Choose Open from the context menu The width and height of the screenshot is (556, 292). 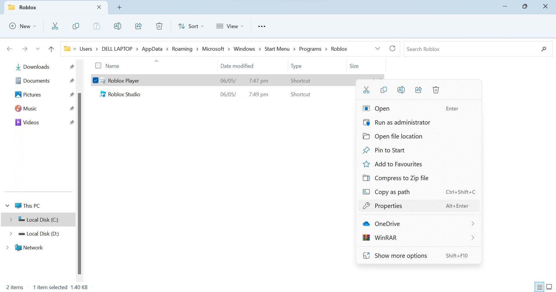coord(419,109)
